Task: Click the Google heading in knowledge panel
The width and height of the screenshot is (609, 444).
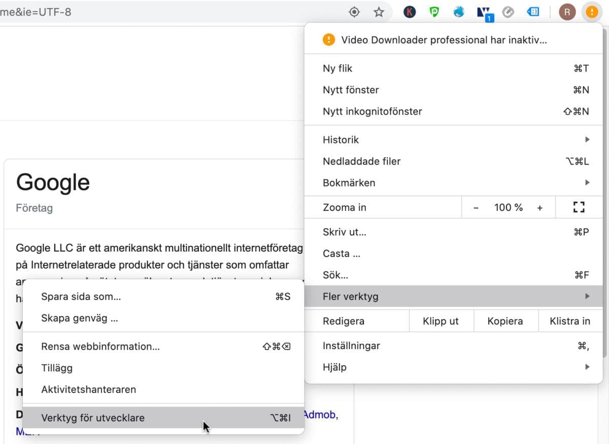Action: pyautogui.click(x=53, y=183)
